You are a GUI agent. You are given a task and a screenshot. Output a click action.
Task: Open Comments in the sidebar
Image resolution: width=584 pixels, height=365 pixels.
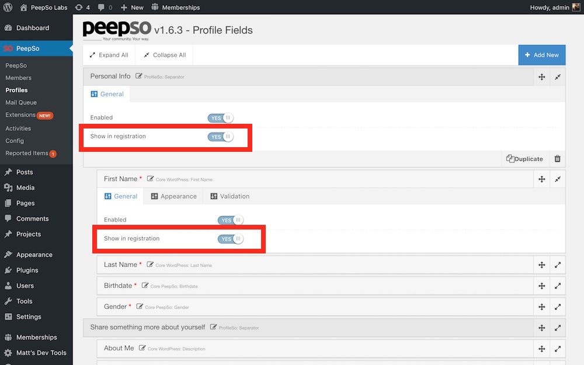[36, 218]
